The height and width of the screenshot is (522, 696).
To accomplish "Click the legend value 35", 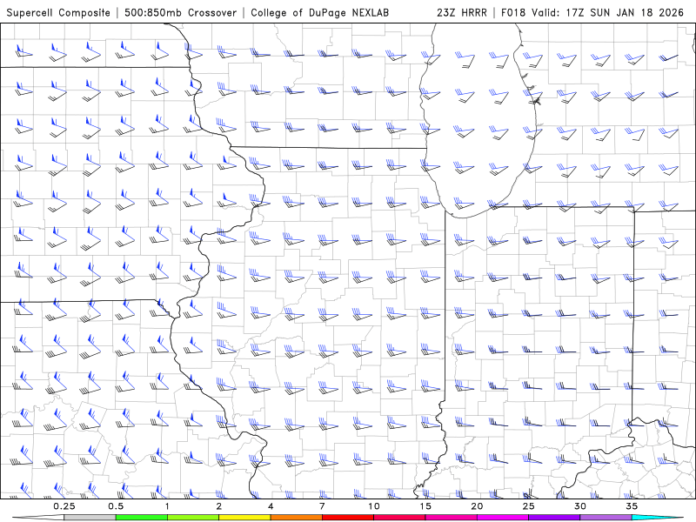I will (x=632, y=506).
